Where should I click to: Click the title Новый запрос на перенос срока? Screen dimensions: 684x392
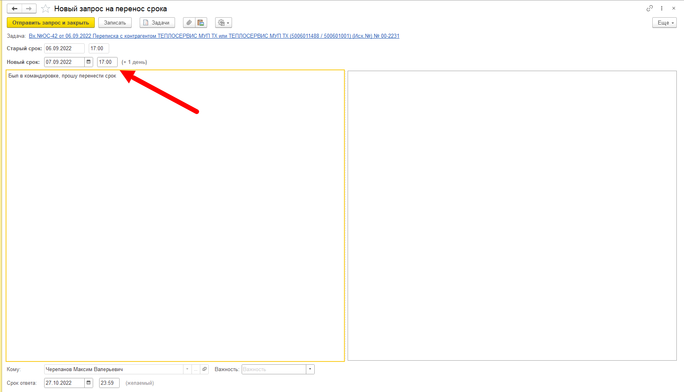click(110, 8)
